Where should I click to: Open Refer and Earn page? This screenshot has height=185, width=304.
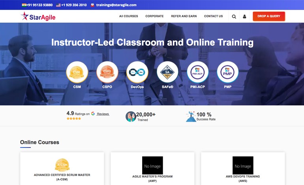pos(184,16)
